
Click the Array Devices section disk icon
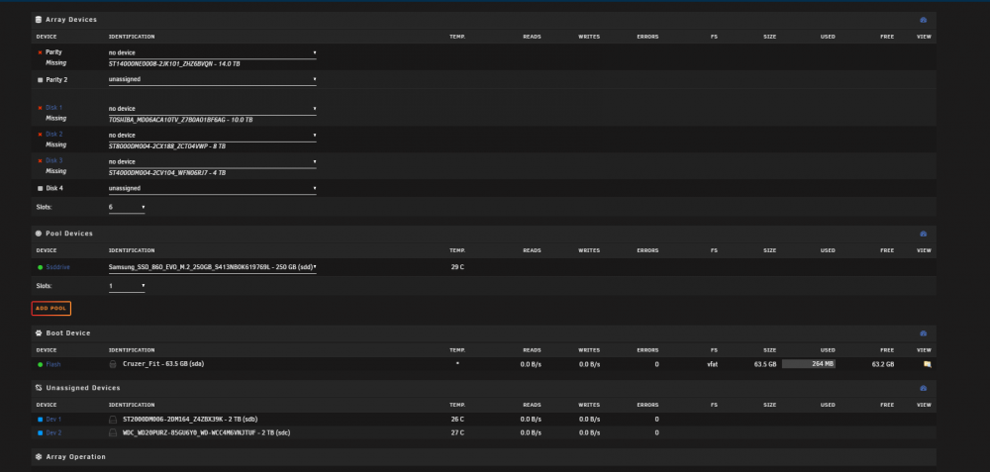[x=39, y=20]
